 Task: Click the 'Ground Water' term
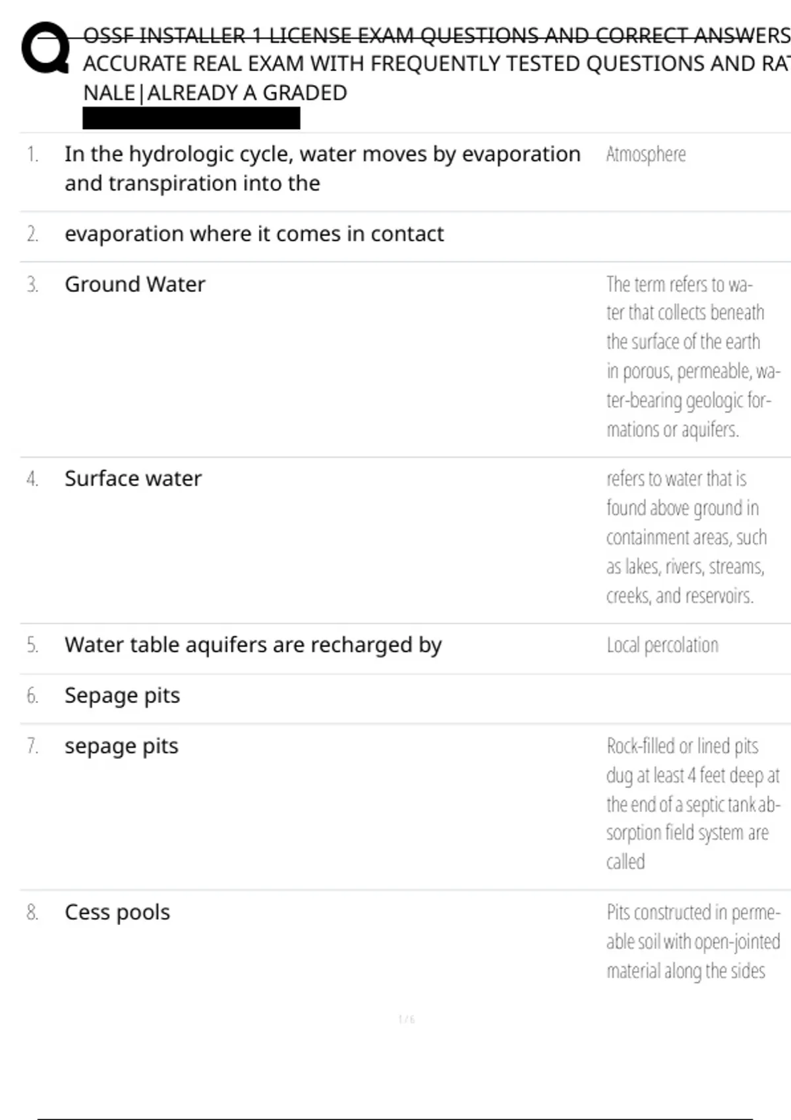tap(134, 285)
